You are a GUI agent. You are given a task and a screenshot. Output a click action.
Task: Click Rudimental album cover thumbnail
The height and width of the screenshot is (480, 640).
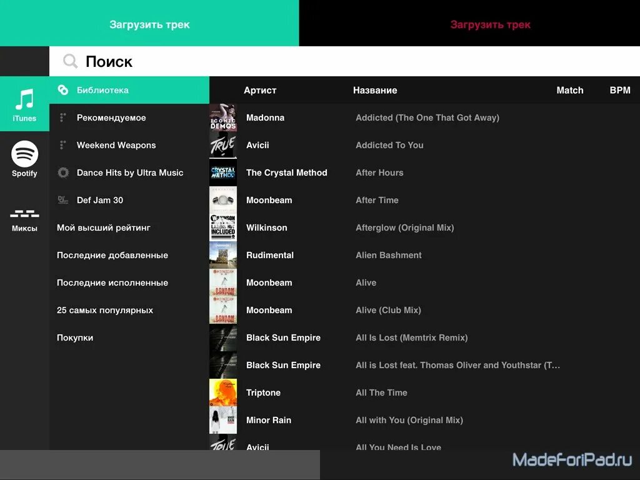point(223,255)
